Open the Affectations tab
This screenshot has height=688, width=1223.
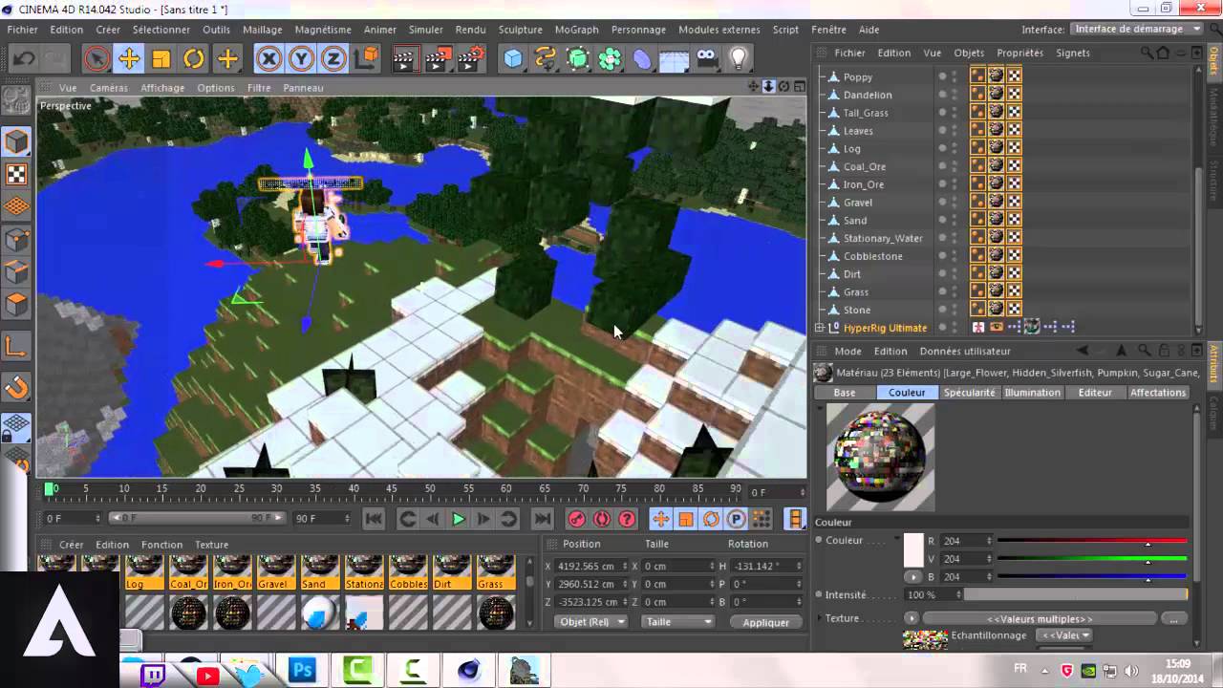[x=1157, y=393]
